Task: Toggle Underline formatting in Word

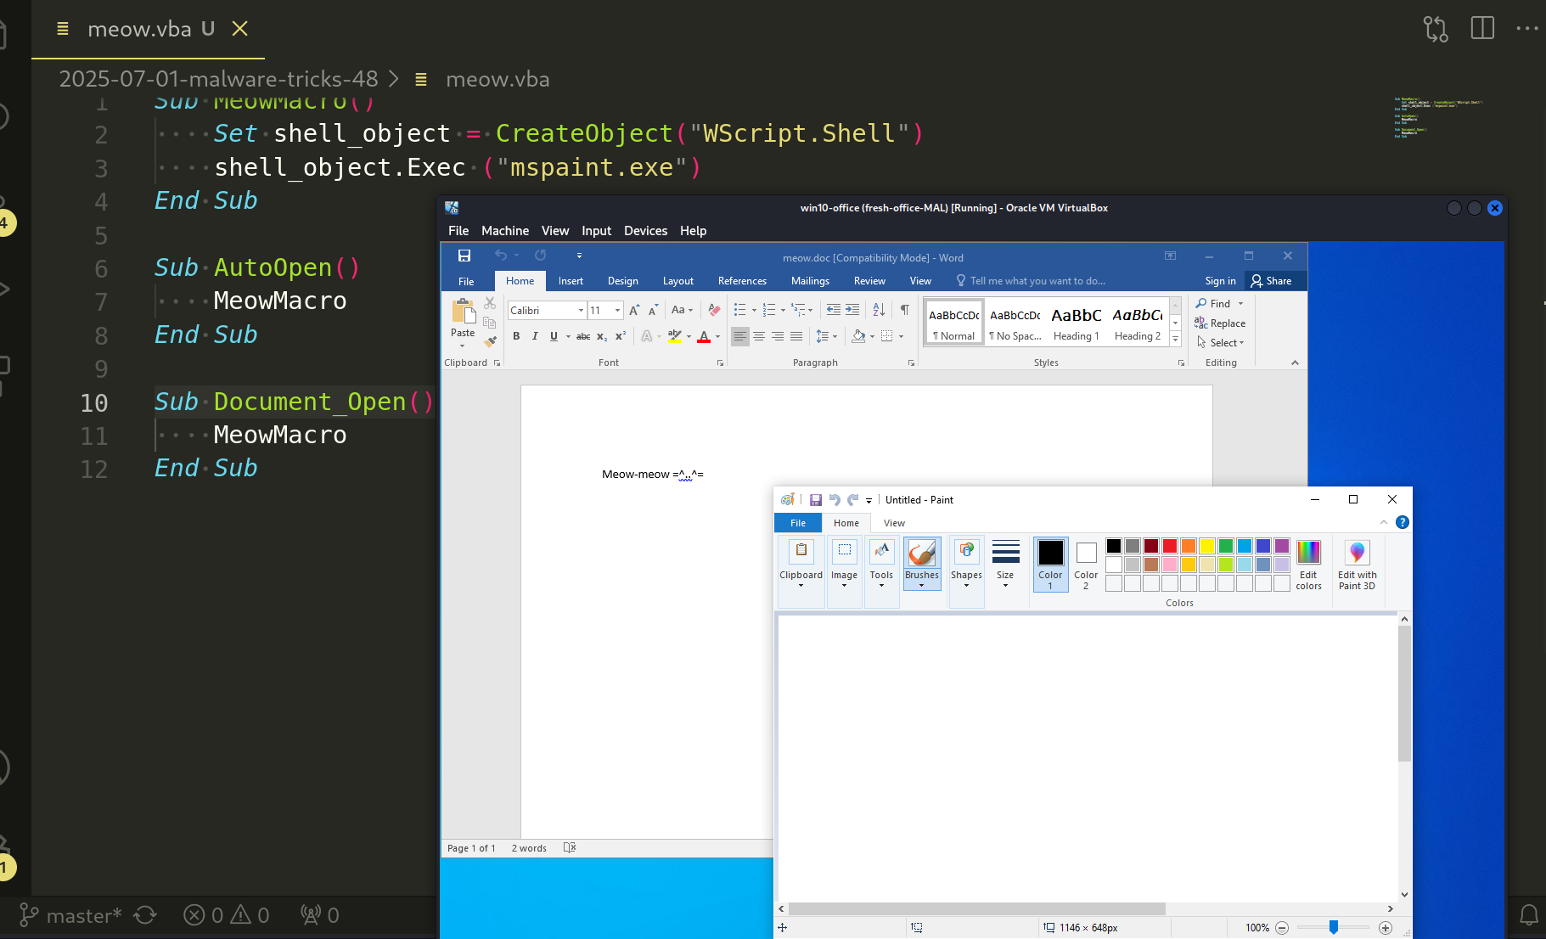Action: coord(554,336)
